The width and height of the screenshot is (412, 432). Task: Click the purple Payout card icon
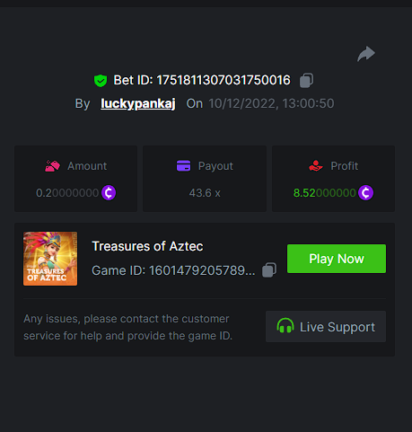[x=183, y=165]
